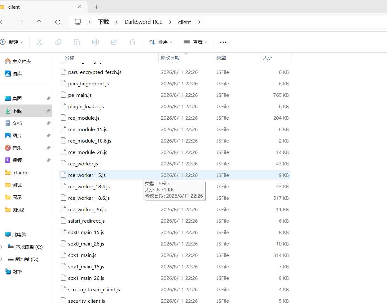The height and width of the screenshot is (303, 387).
Task: Click the Share icon in toolbar
Action: [x=114, y=42]
